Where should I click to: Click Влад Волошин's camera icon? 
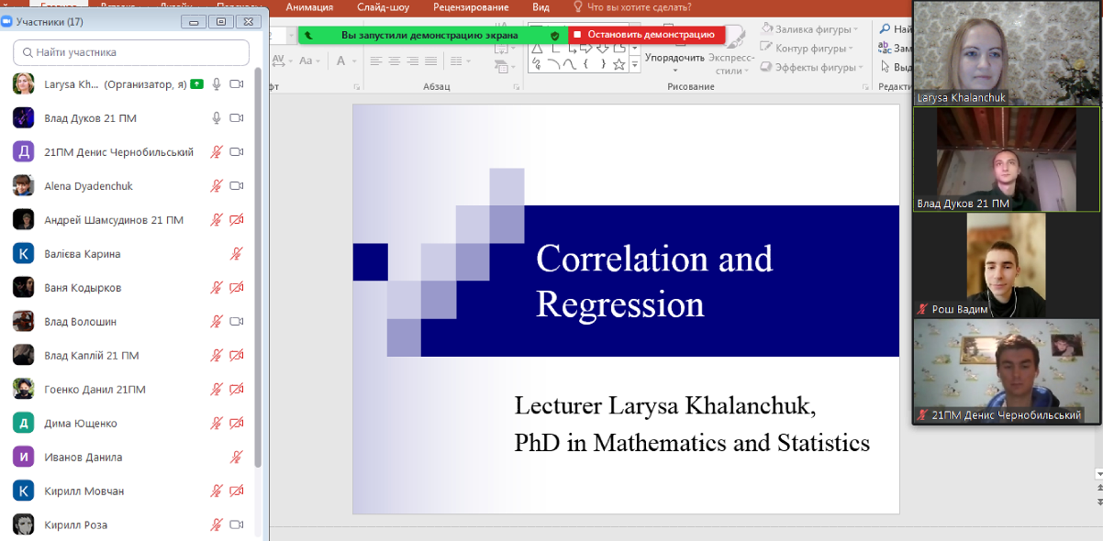pyautogui.click(x=237, y=322)
